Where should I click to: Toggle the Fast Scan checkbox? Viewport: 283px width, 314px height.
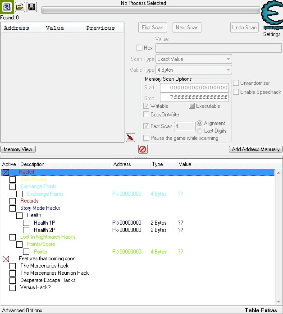click(146, 126)
